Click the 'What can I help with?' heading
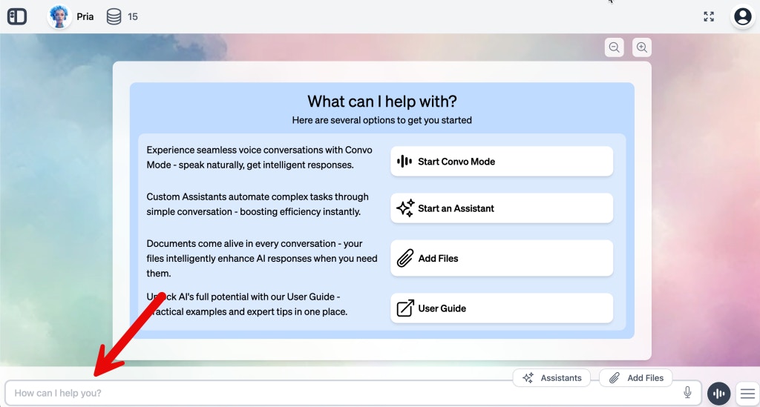The image size is (760, 407). (x=382, y=101)
